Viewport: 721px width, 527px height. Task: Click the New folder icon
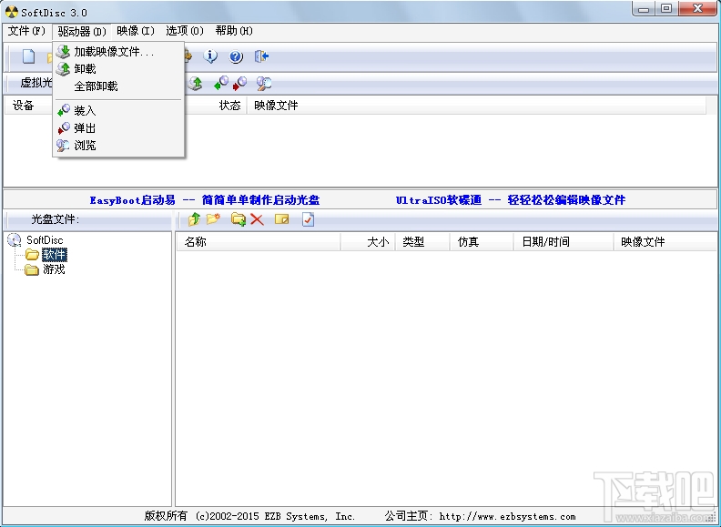[x=213, y=219]
